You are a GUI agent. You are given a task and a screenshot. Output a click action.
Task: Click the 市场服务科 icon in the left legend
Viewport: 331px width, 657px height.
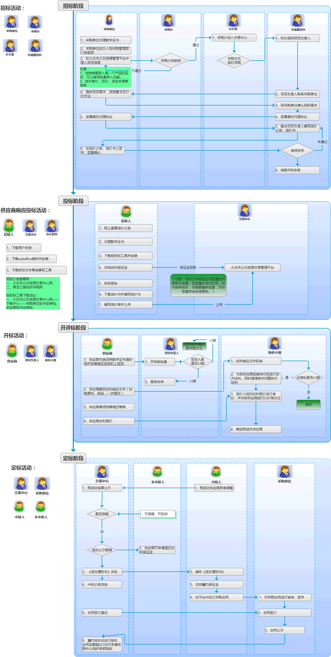[35, 46]
